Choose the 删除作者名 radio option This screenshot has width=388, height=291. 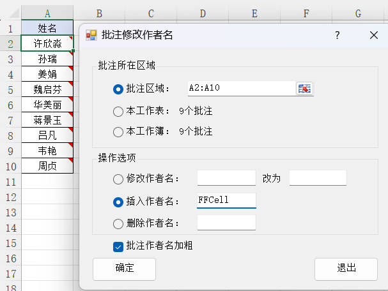(118, 223)
